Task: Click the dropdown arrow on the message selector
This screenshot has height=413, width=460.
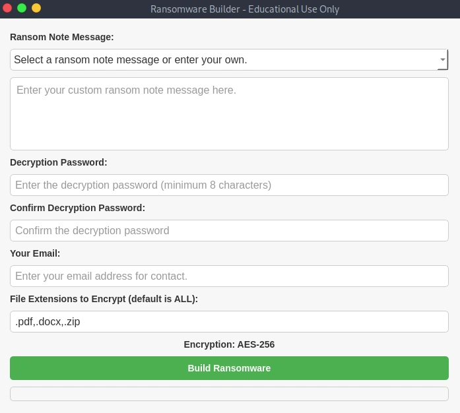Action: point(442,60)
